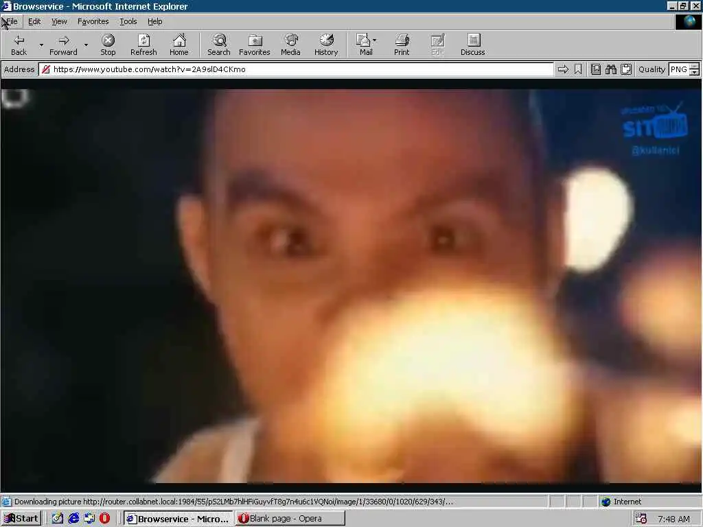Open the Tools menu
This screenshot has height=527, width=703.
pyautogui.click(x=128, y=21)
